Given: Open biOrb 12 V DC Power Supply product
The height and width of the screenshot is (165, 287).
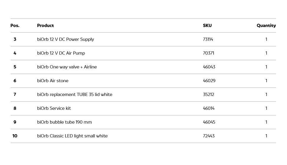Looking at the screenshot, I should tap(65, 39).
